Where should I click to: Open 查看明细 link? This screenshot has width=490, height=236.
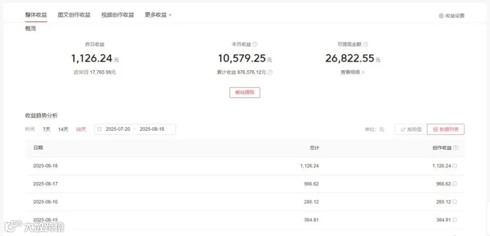(x=352, y=72)
